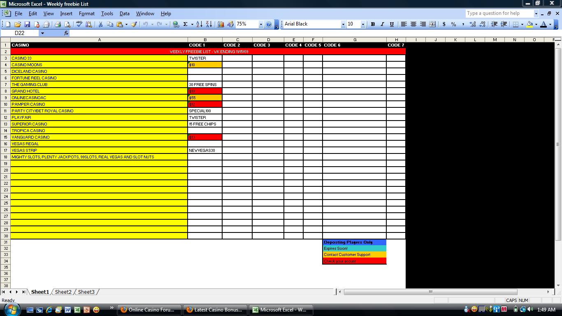
Task: Click the Copy icon
Action: click(110, 24)
